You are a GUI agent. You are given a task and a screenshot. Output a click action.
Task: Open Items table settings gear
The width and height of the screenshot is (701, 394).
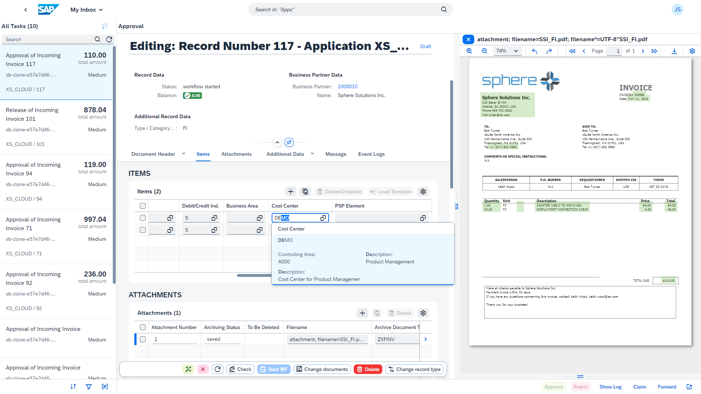point(423,192)
